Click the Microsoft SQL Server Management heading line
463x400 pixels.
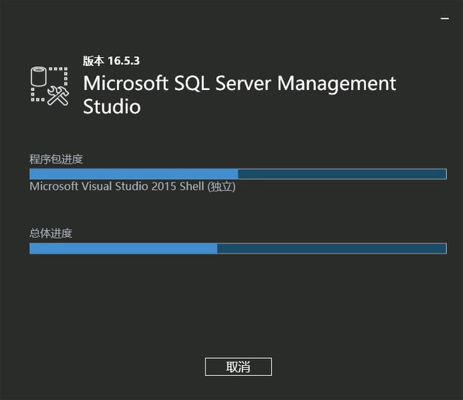(x=239, y=83)
